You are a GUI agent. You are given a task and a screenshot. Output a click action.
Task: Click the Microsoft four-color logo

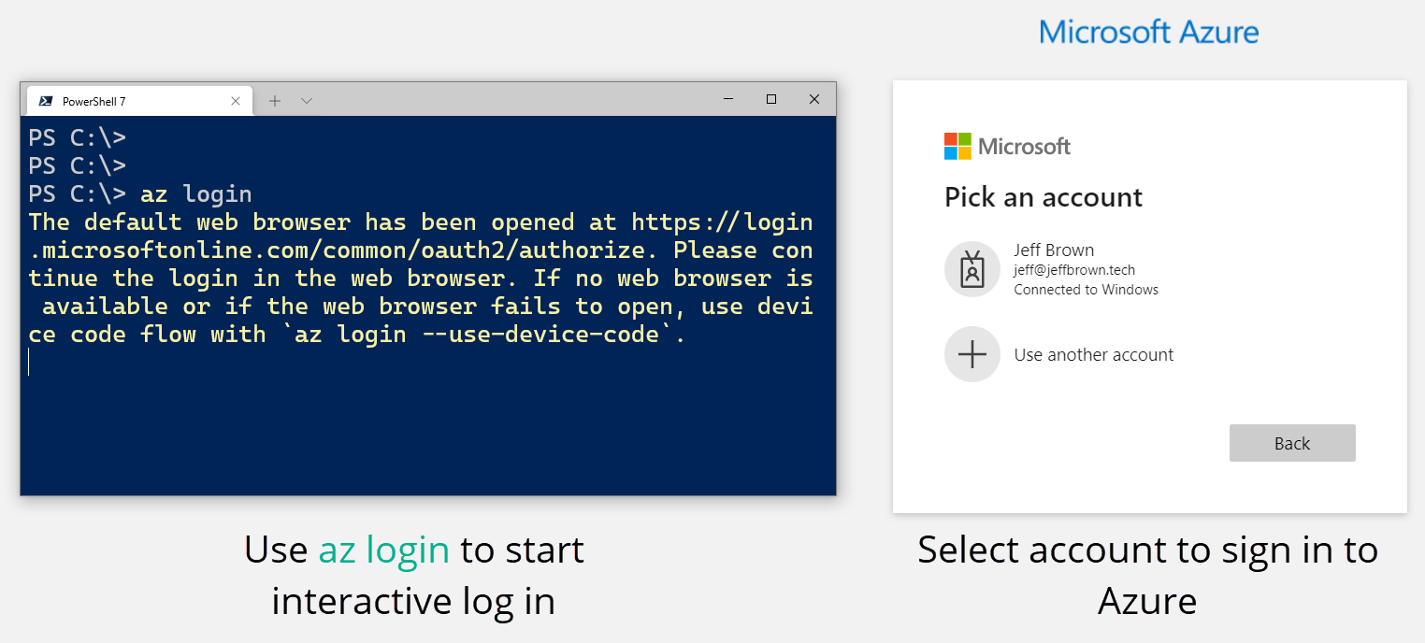pos(957,147)
